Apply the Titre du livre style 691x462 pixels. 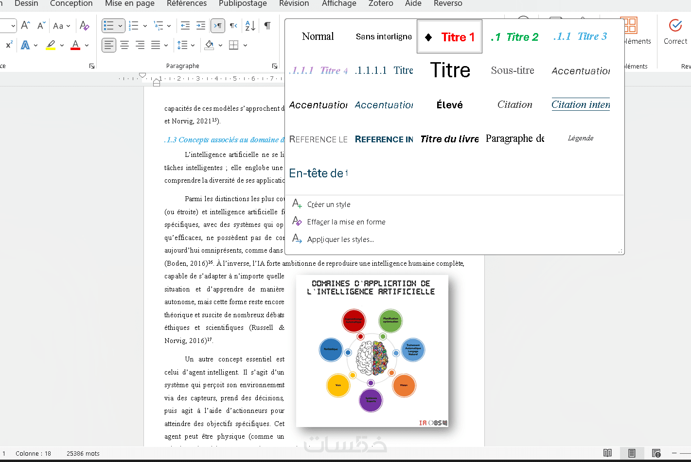450,139
